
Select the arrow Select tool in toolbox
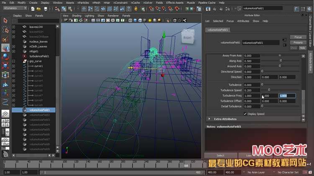pyautogui.click(x=5, y=20)
